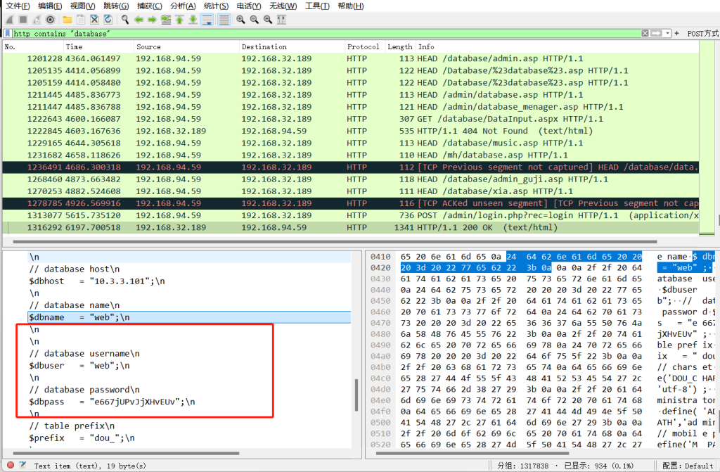Clear the display filter with X button

pos(645,34)
